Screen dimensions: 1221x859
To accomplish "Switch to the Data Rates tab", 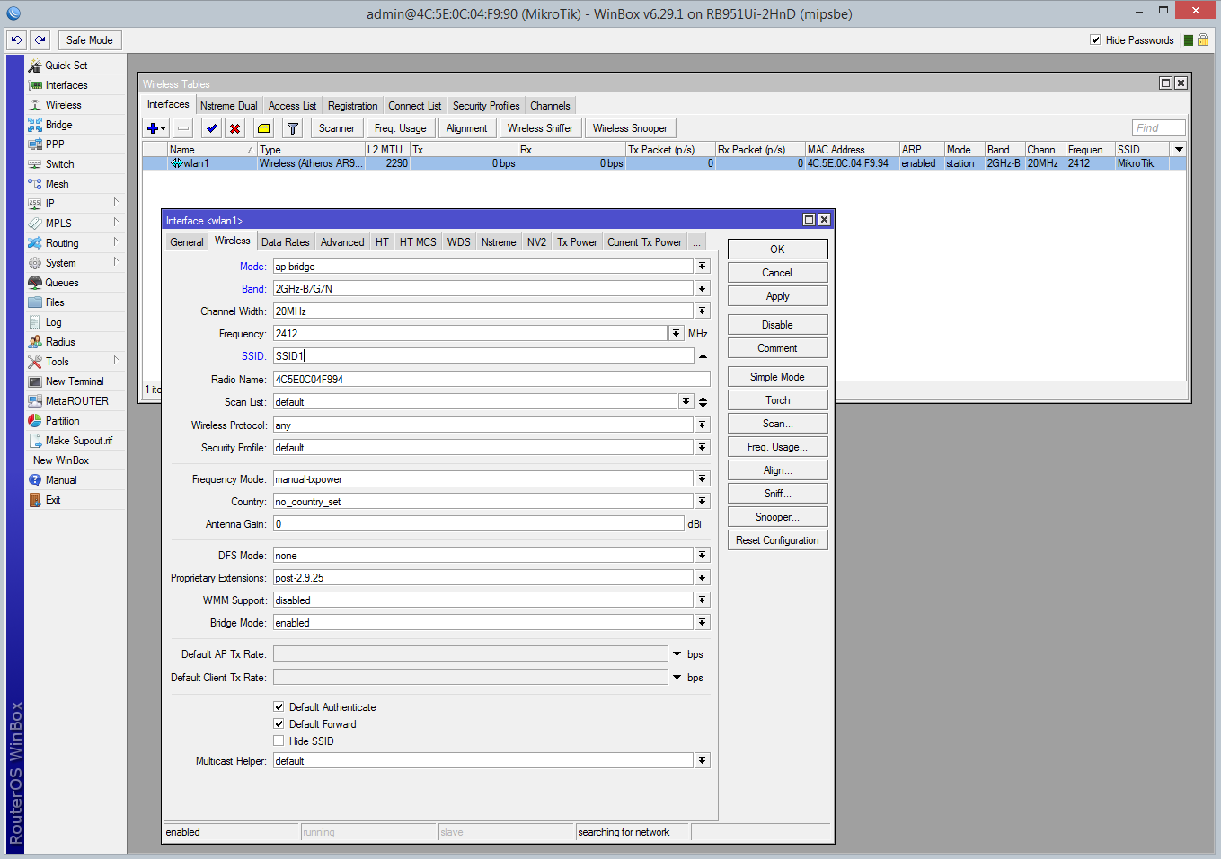I will coord(285,242).
